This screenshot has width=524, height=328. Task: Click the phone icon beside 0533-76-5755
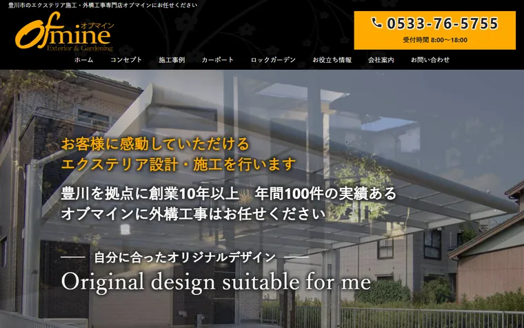coord(376,23)
